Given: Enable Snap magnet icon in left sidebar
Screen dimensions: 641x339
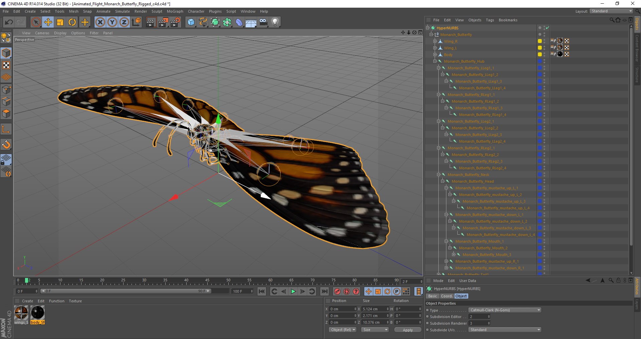Looking at the screenshot, I should (6, 145).
